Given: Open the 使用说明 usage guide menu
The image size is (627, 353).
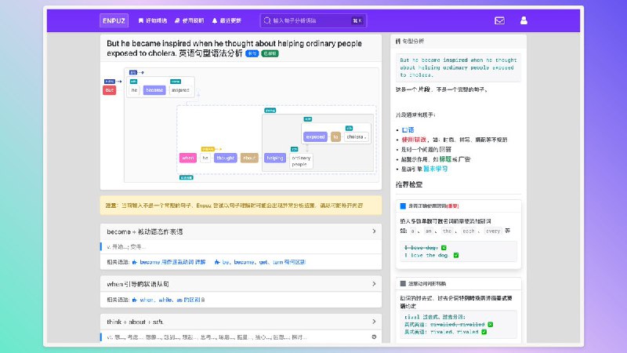Looking at the screenshot, I should pos(190,20).
